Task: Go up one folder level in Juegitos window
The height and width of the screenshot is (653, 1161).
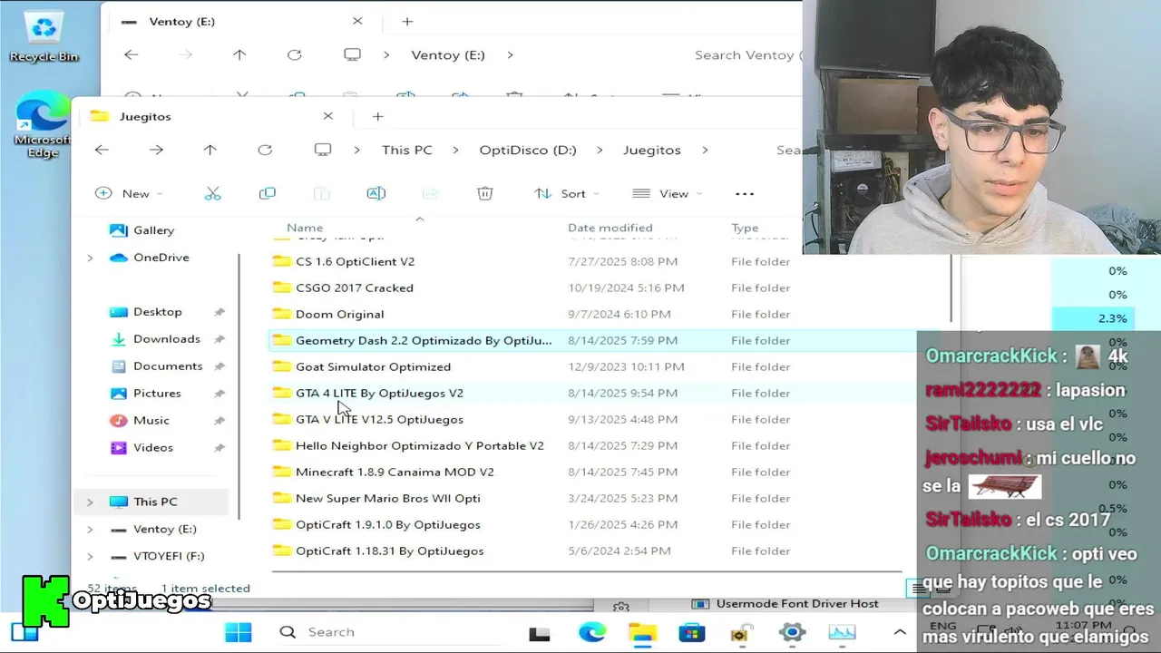Action: point(210,150)
